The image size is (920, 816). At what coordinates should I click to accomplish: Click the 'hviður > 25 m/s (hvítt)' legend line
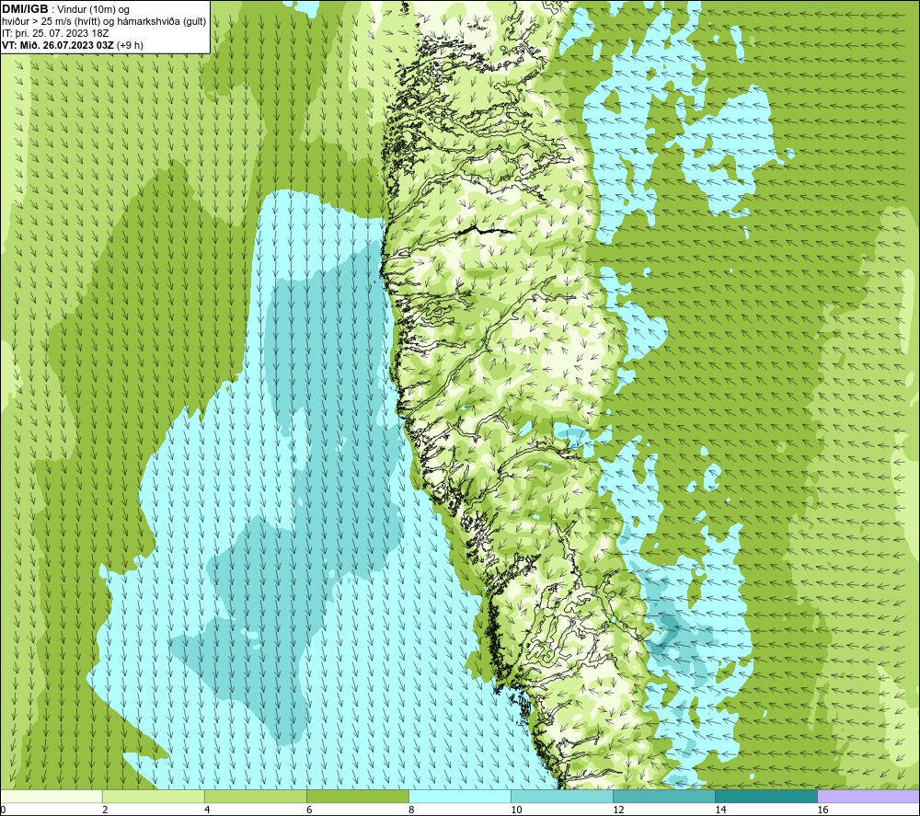104,22
